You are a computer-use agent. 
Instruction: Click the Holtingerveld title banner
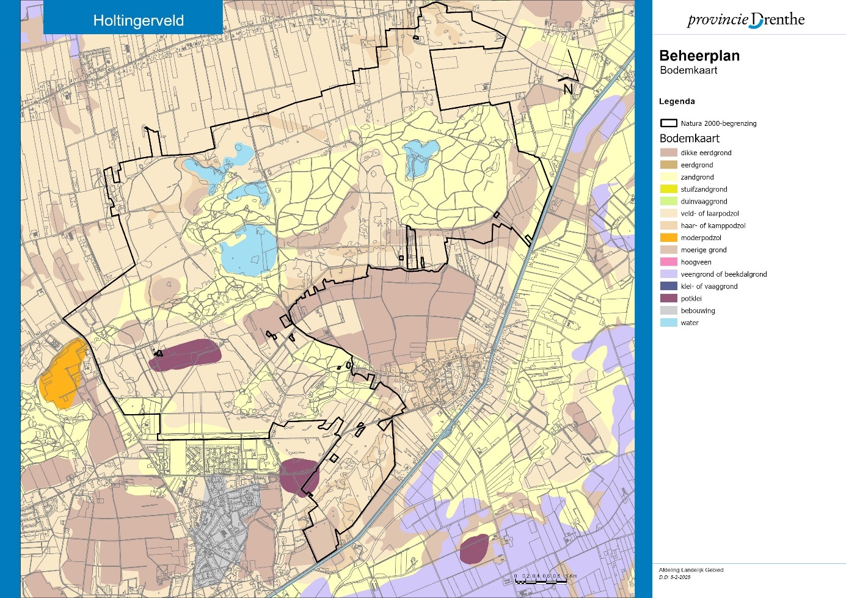[138, 20]
